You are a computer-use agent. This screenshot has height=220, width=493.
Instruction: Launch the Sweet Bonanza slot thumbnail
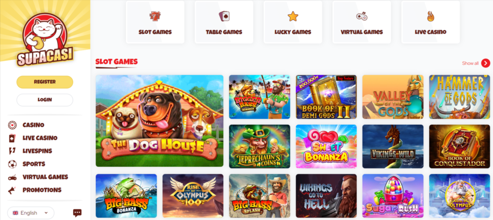[x=326, y=146]
